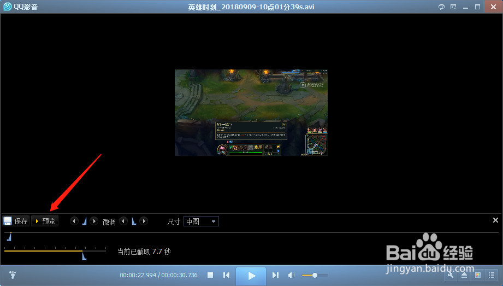Viewport: 503px width, 286px height.
Task: Maximize the QQ影音 window
Action: click(x=478, y=7)
